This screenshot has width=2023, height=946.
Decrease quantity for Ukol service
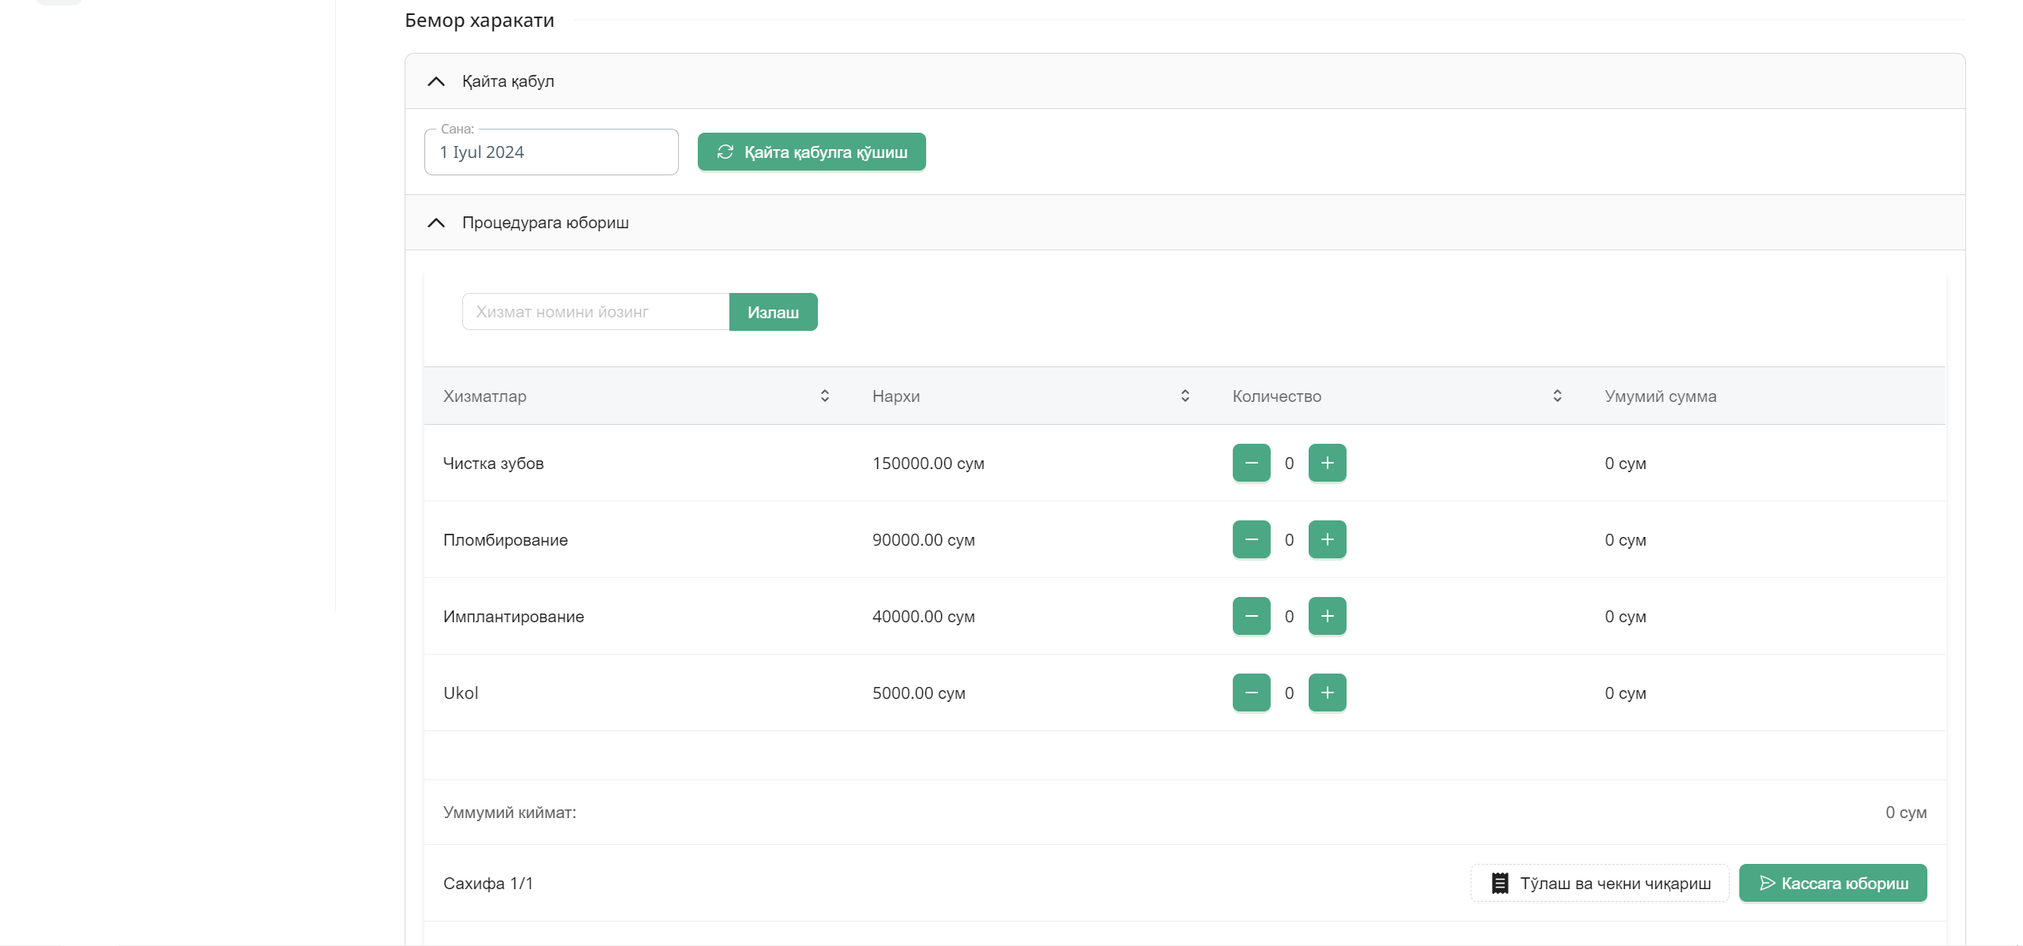[x=1251, y=693]
